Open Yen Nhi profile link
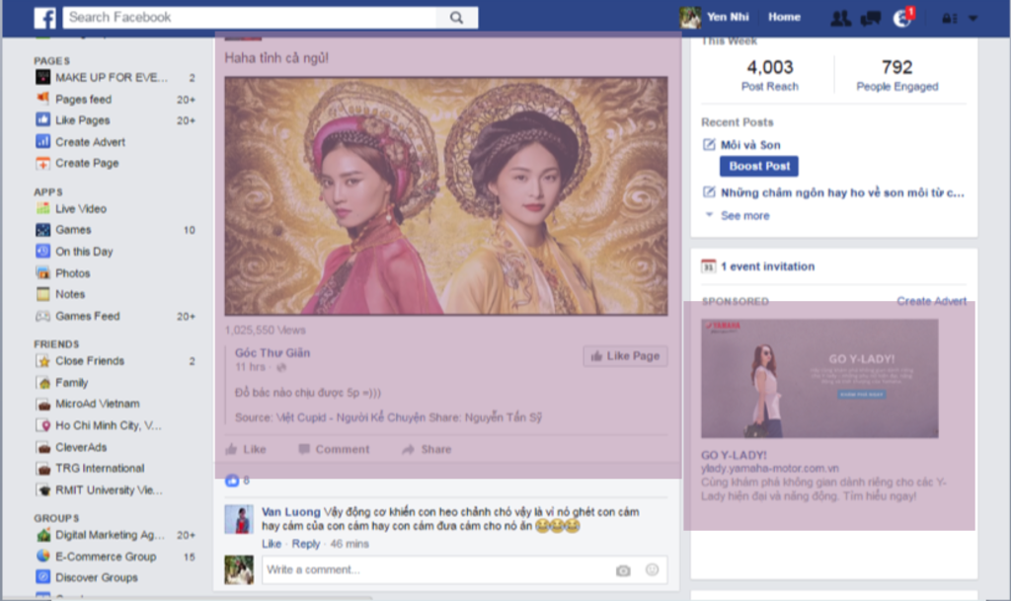 [x=728, y=18]
